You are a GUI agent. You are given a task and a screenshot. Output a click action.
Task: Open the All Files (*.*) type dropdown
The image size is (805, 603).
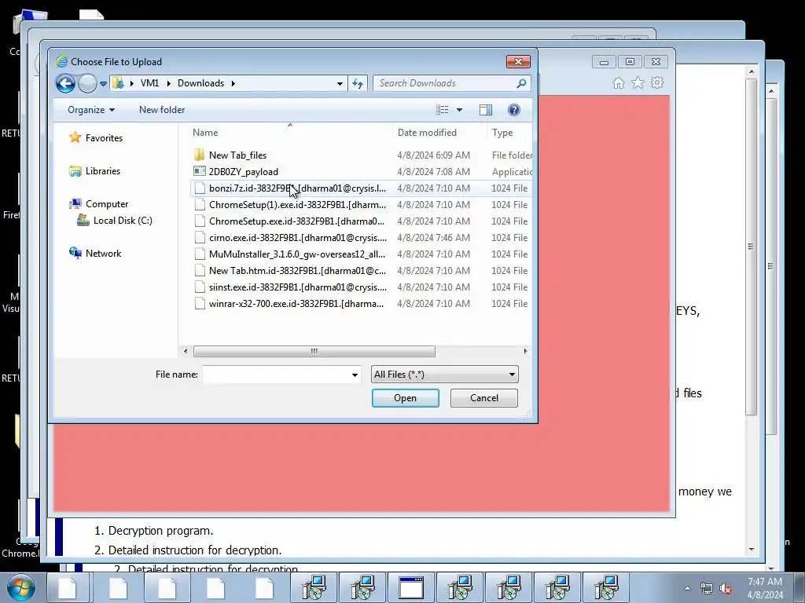point(445,375)
